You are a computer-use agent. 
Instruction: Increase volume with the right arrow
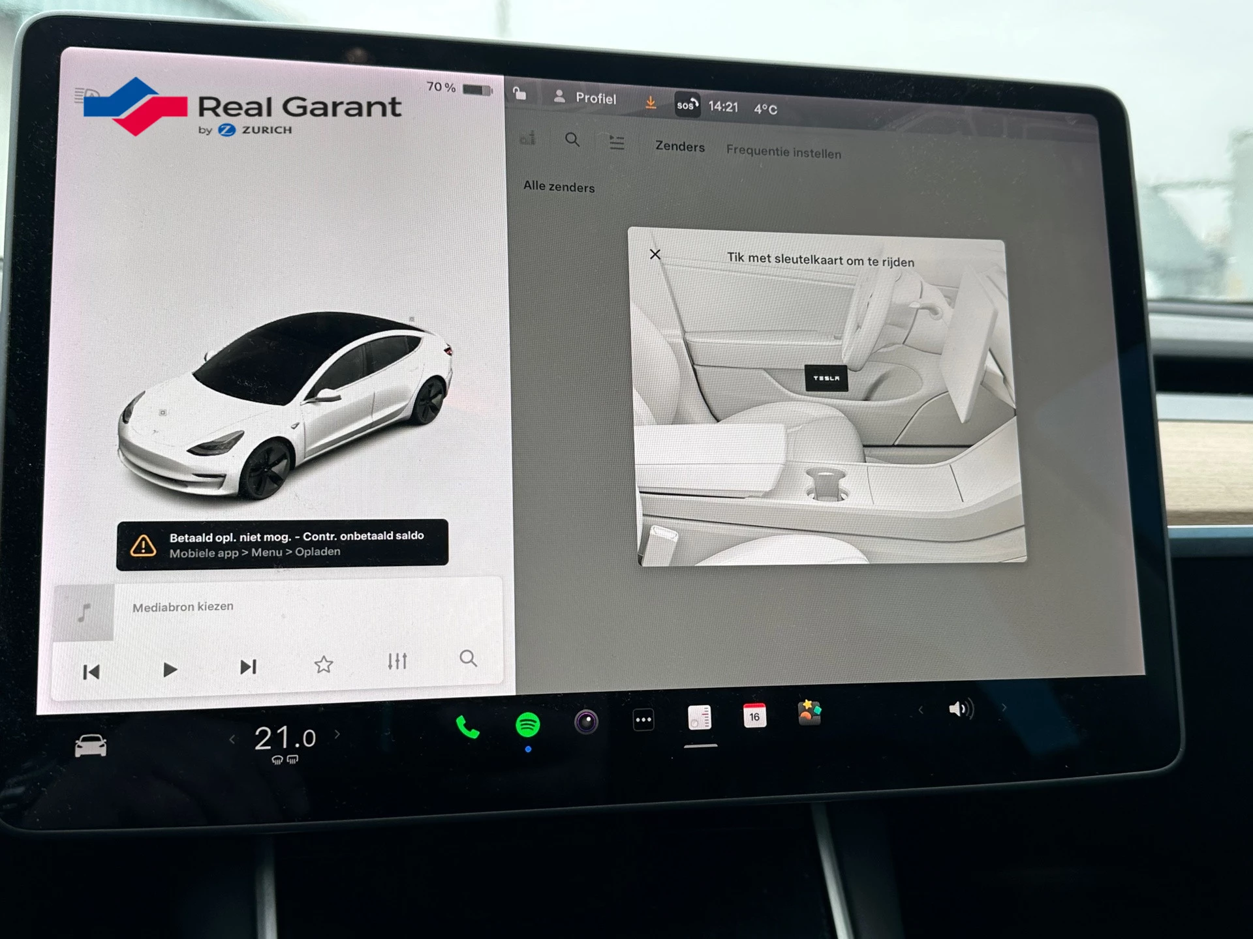pyautogui.click(x=1004, y=708)
